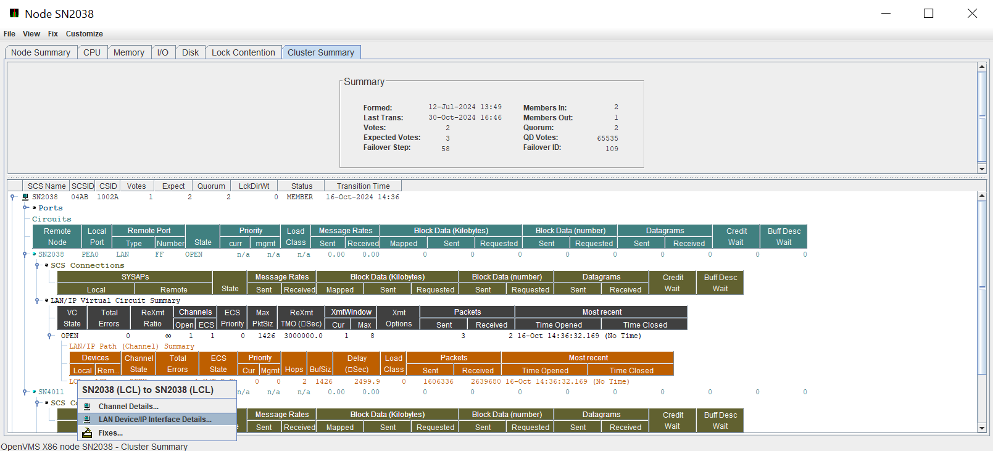
Task: Click the Votes column header
Action: (x=136, y=186)
